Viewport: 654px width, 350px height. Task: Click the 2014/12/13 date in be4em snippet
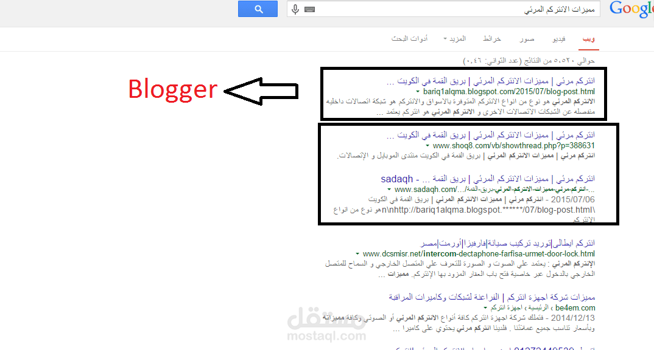(572, 318)
